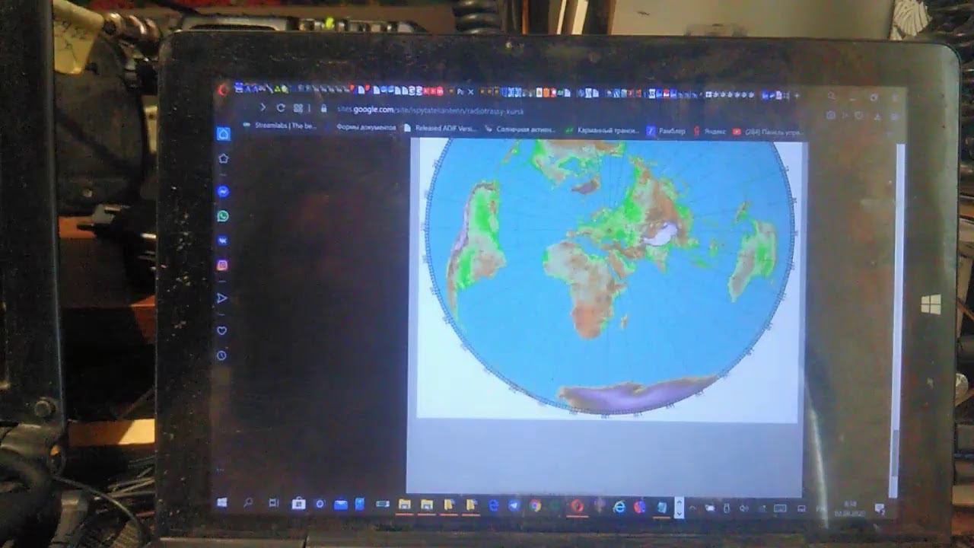The height and width of the screenshot is (548, 974).
Task: Reload the page
Action: coord(281,108)
